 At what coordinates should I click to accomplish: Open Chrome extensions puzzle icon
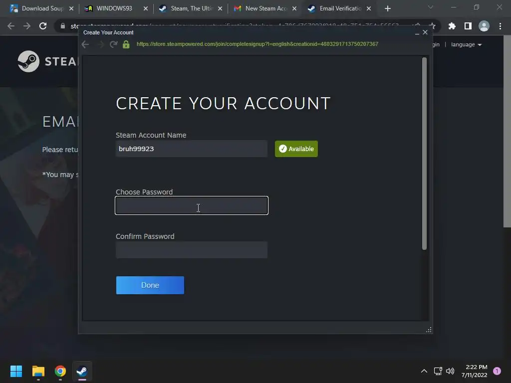tap(452, 26)
